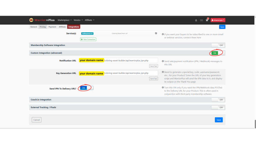Open the Marketplace dropdown menu
Screen dimensions: 256x144
point(64,20)
